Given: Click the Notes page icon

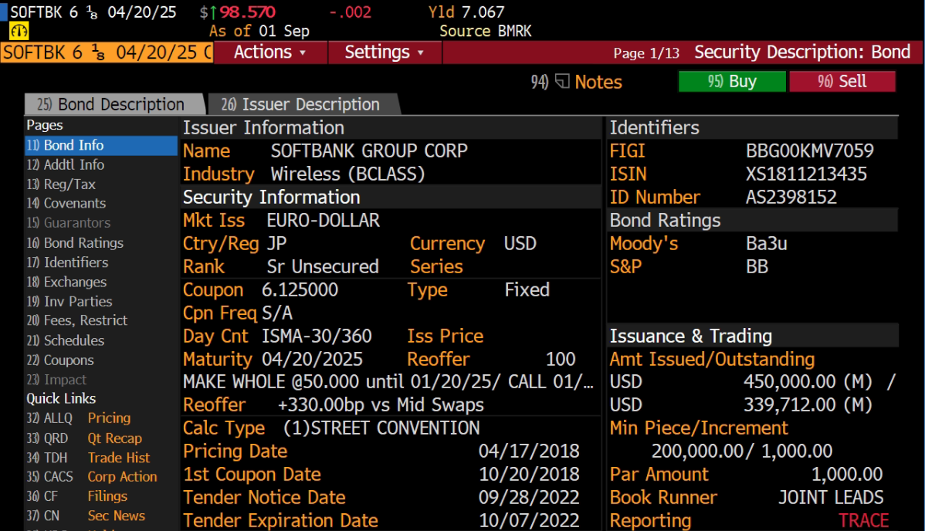Looking at the screenshot, I should (562, 81).
